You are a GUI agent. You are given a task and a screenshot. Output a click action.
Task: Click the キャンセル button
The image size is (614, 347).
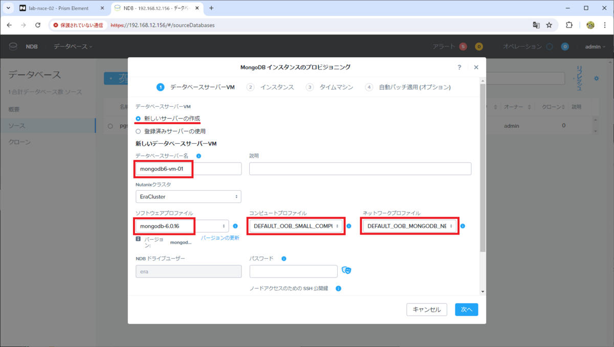pos(427,309)
